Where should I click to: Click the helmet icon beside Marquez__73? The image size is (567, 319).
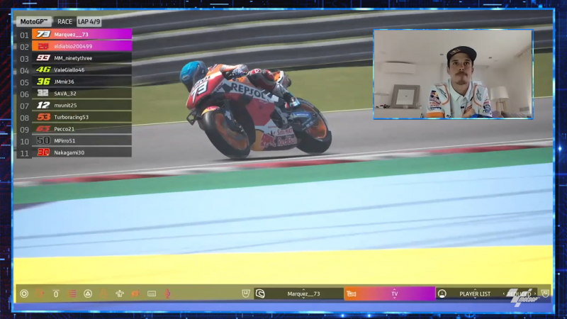point(260,293)
